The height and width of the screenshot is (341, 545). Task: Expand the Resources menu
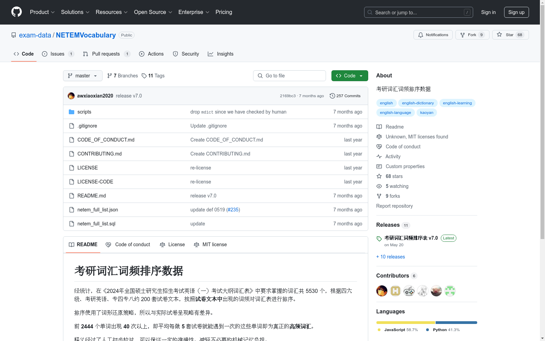point(112,12)
